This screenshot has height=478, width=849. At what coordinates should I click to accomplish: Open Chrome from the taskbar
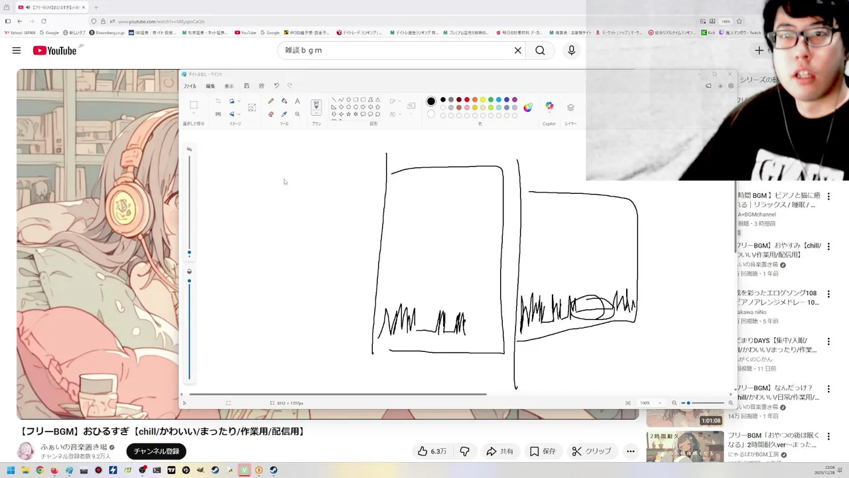40,470
